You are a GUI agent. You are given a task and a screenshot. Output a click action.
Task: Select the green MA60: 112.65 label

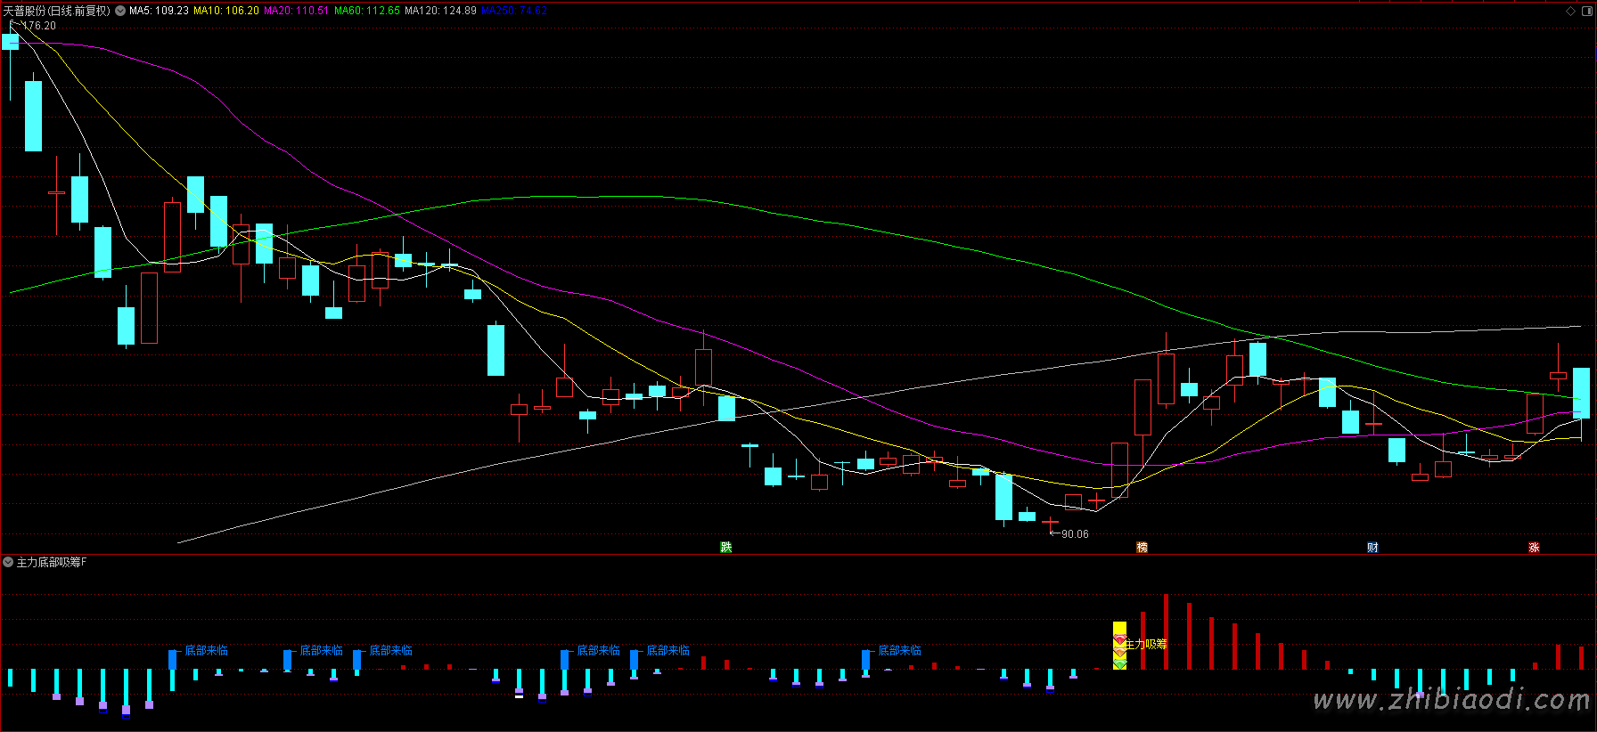click(x=367, y=11)
